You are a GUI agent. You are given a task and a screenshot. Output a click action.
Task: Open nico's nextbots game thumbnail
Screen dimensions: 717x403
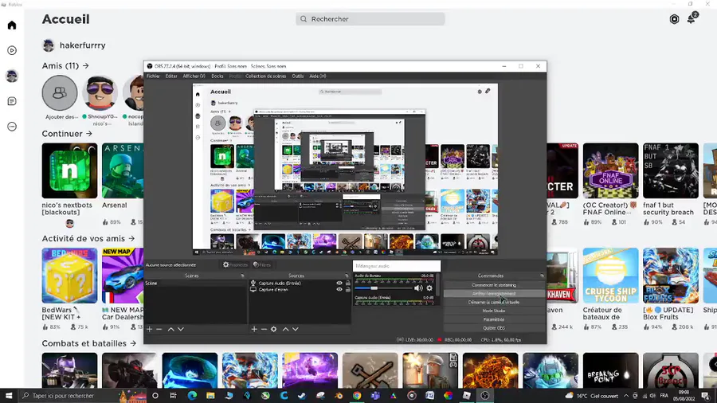click(69, 170)
